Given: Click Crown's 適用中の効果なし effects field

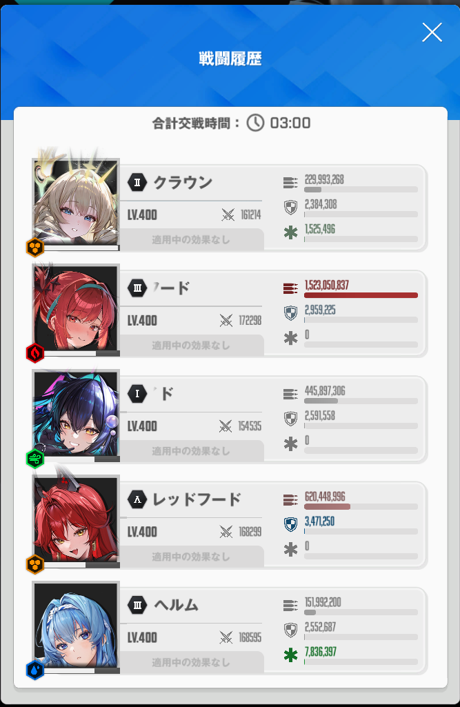Looking at the screenshot, I should [x=191, y=240].
